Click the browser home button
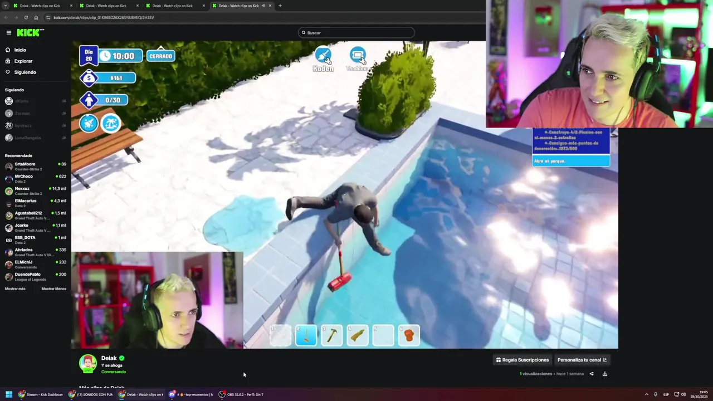The height and width of the screenshot is (401, 713). 36,17
